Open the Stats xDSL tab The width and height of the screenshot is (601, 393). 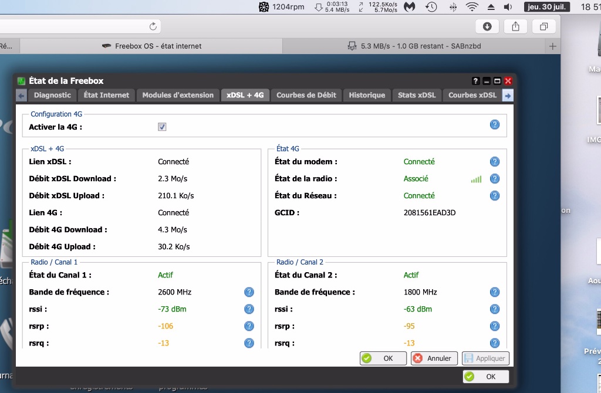pyautogui.click(x=417, y=95)
